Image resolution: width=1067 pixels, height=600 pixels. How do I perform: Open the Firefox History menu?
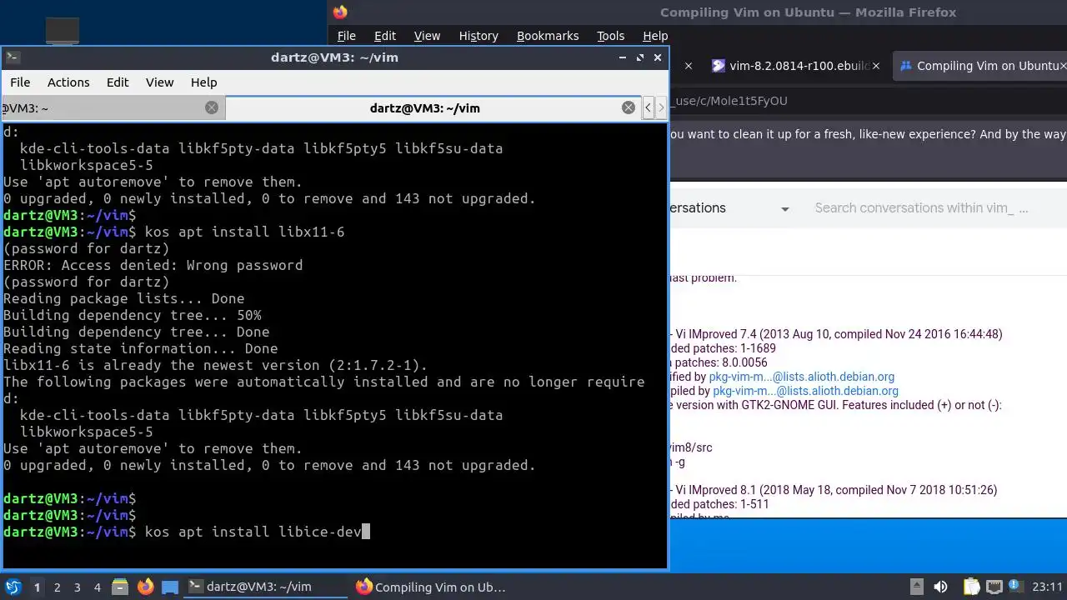(x=478, y=36)
